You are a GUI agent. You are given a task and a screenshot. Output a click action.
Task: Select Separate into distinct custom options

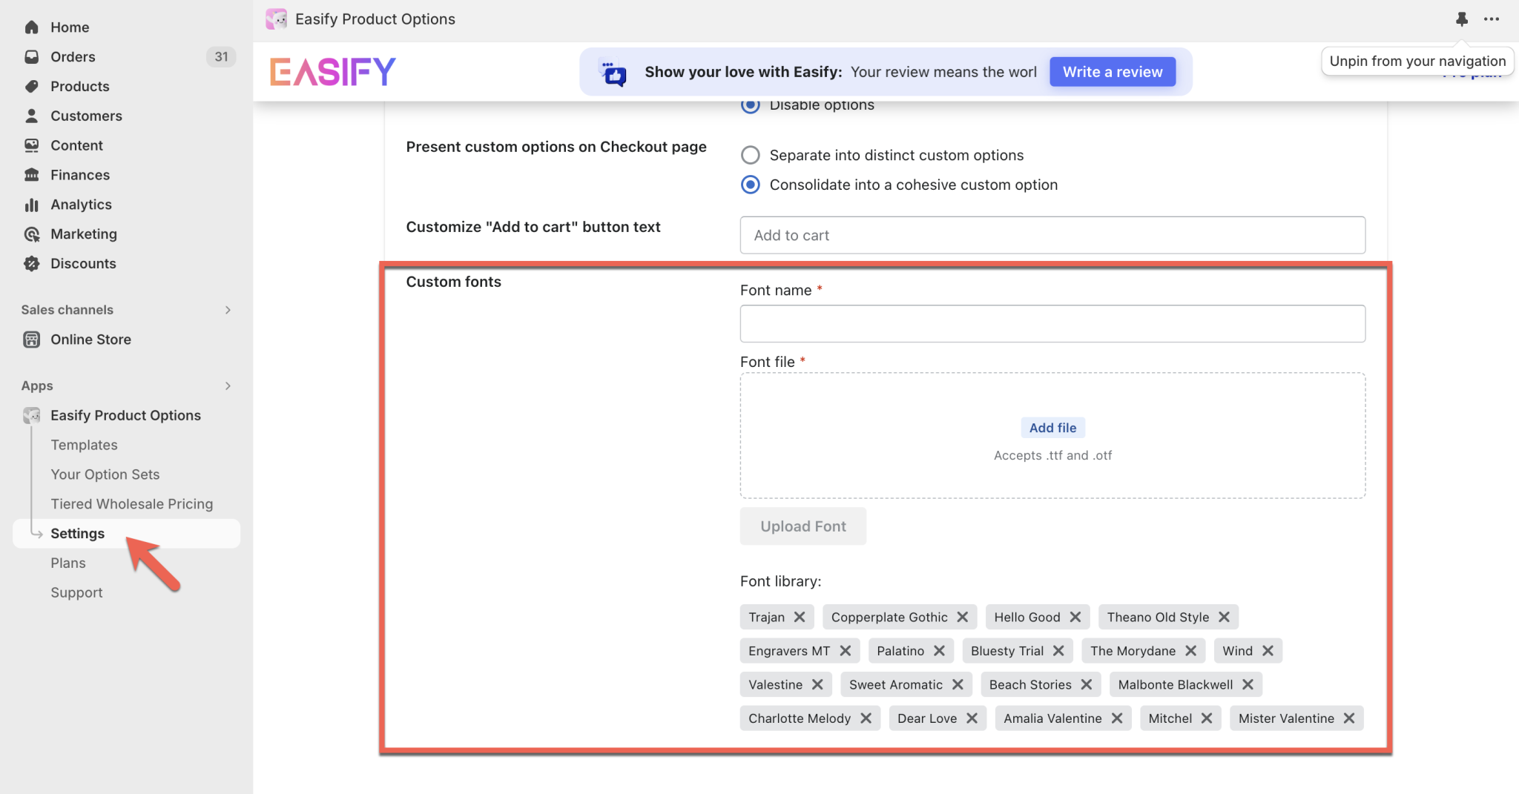751,155
